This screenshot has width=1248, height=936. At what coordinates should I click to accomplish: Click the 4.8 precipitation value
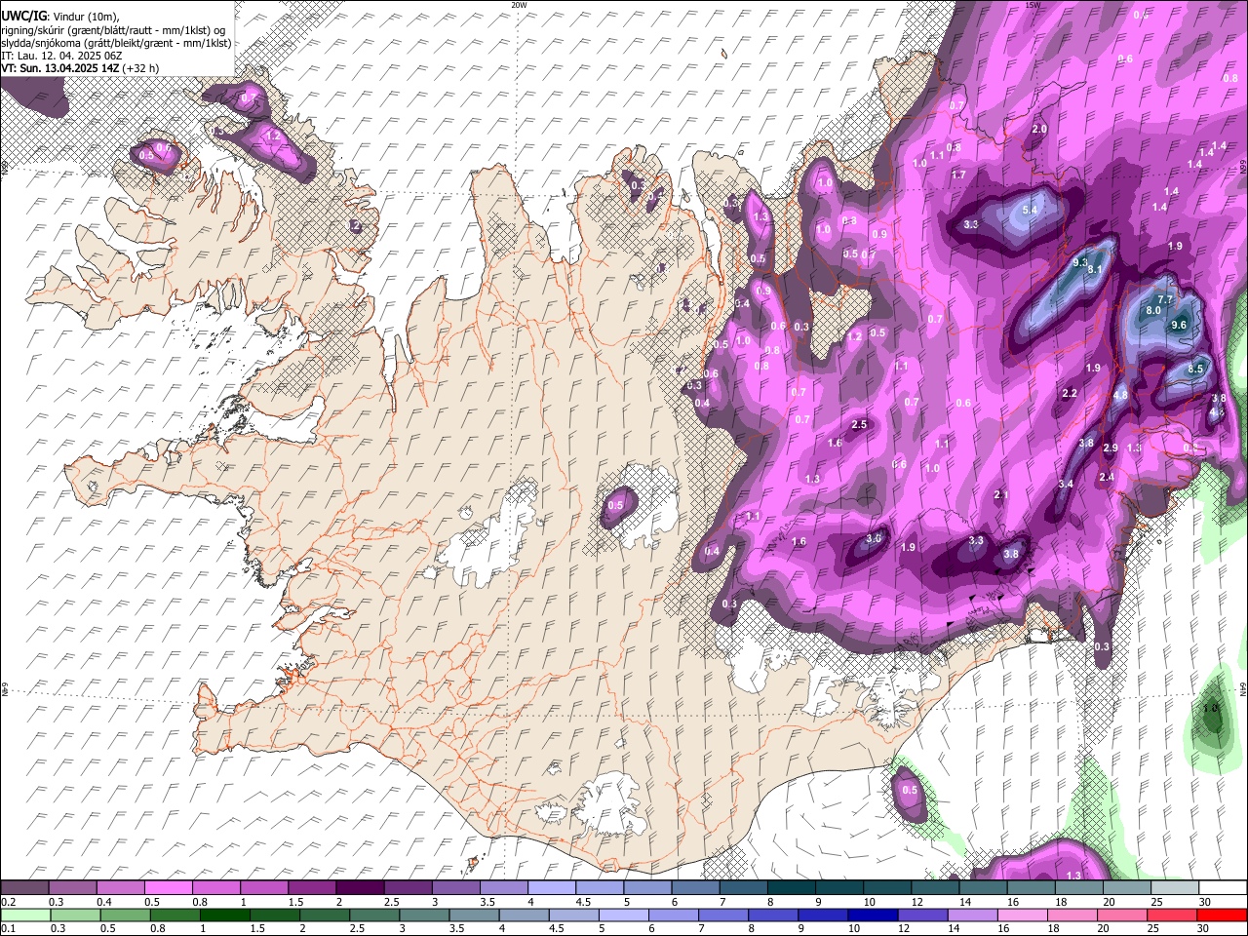point(1120,395)
